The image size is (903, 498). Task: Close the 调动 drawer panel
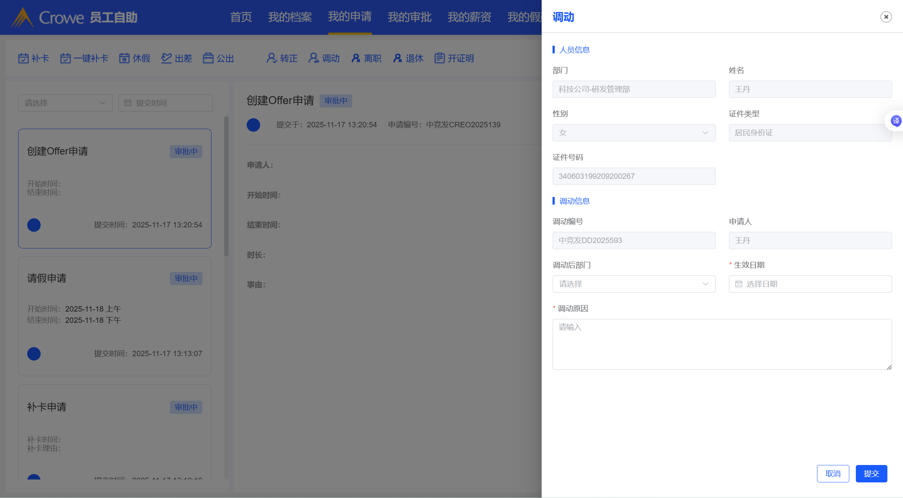point(886,17)
